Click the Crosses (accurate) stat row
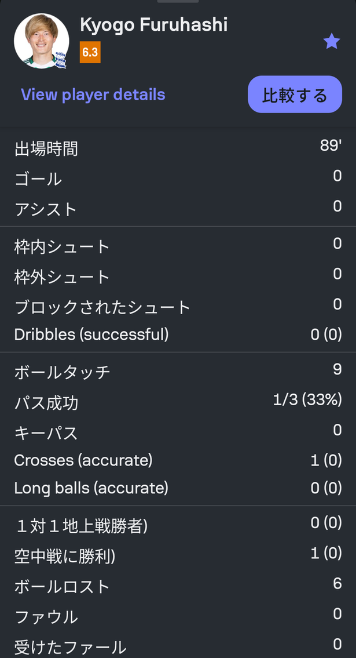The width and height of the screenshot is (356, 658). pos(178,460)
